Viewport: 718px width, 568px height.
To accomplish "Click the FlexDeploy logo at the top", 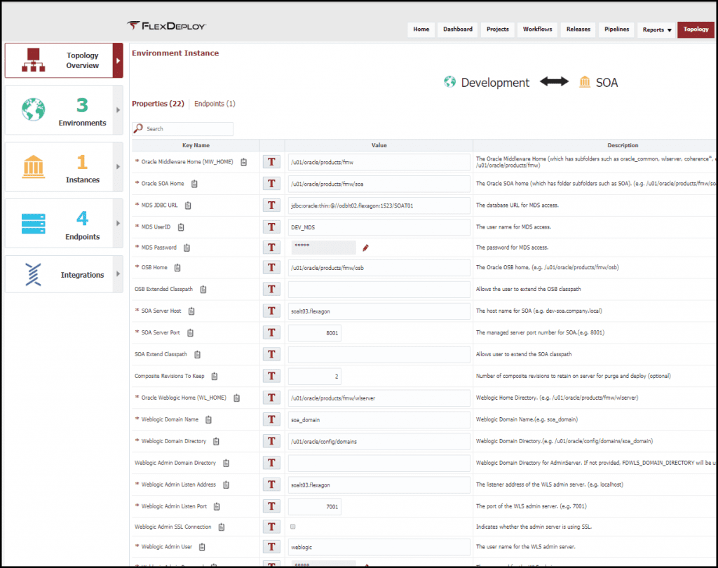I will pyautogui.click(x=168, y=24).
